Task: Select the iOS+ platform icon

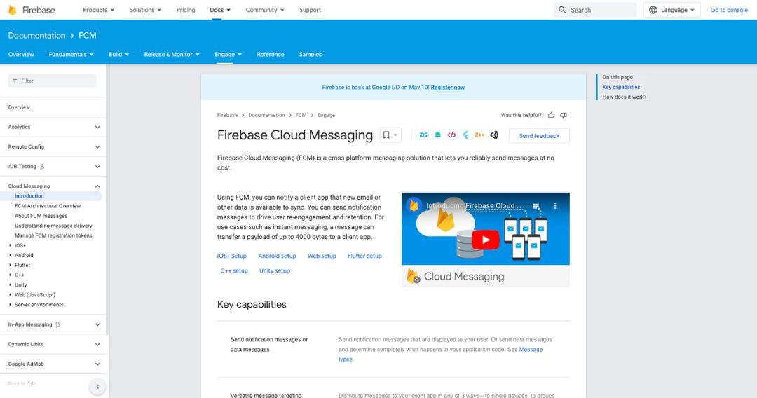Action: pyautogui.click(x=424, y=135)
